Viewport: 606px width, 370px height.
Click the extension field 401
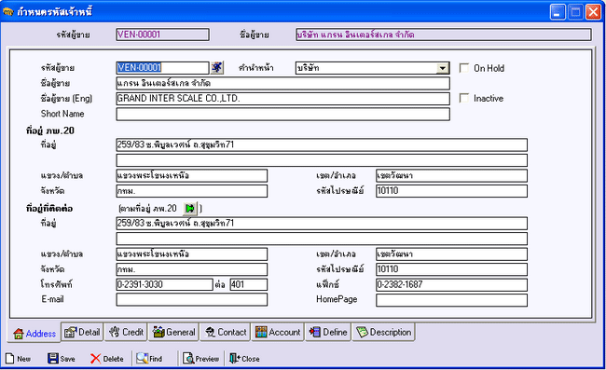pos(249,284)
